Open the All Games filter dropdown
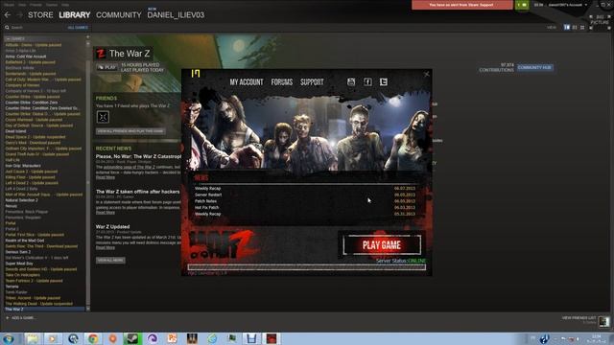614x345 pixels. (x=78, y=28)
